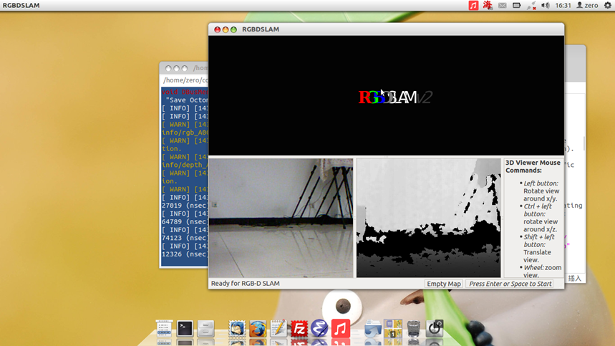Open the zero user menu

(x=587, y=5)
